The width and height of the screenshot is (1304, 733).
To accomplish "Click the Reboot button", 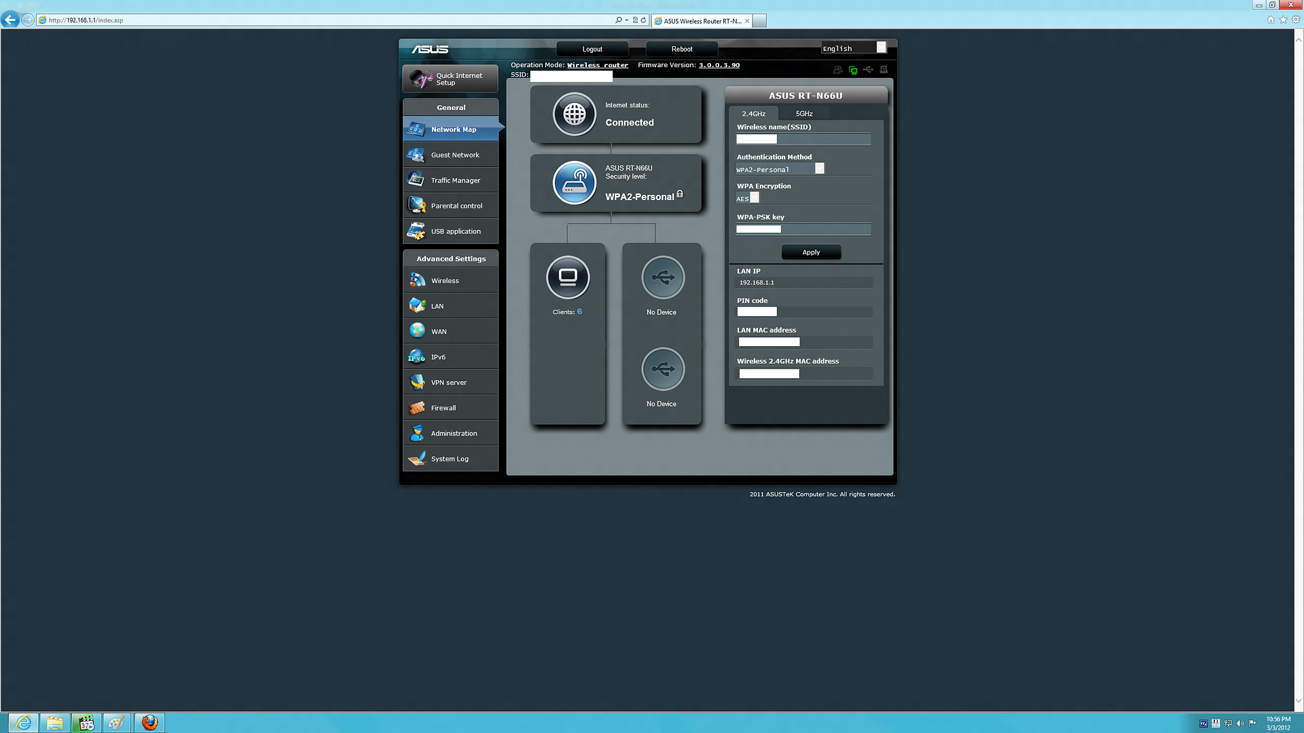I will [682, 49].
